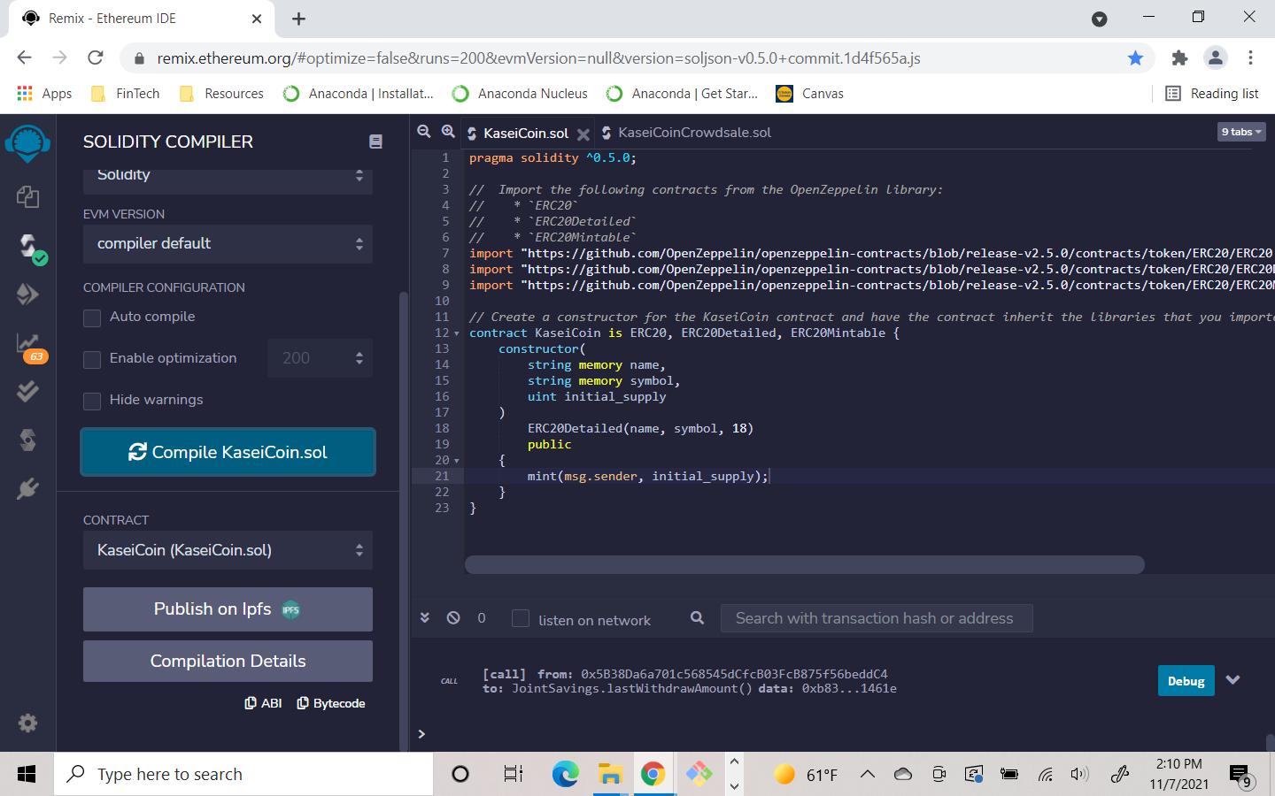This screenshot has height=796, width=1275.
Task: Adjust the optimization runs stepper
Action: tap(359, 357)
